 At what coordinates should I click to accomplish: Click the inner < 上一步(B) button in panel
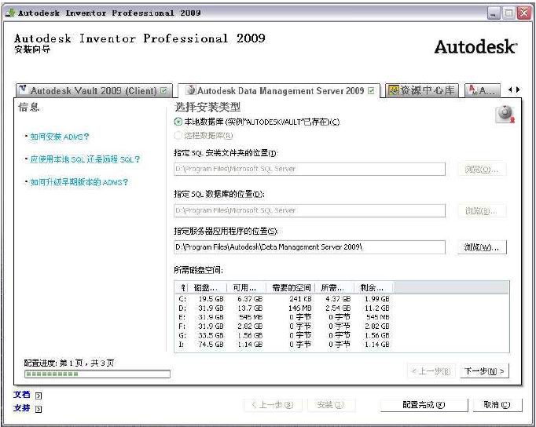pyautogui.click(x=431, y=371)
